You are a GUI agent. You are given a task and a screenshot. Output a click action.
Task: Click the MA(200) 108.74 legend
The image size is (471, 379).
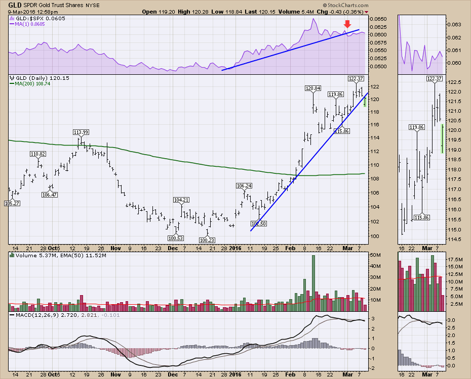pos(32,84)
